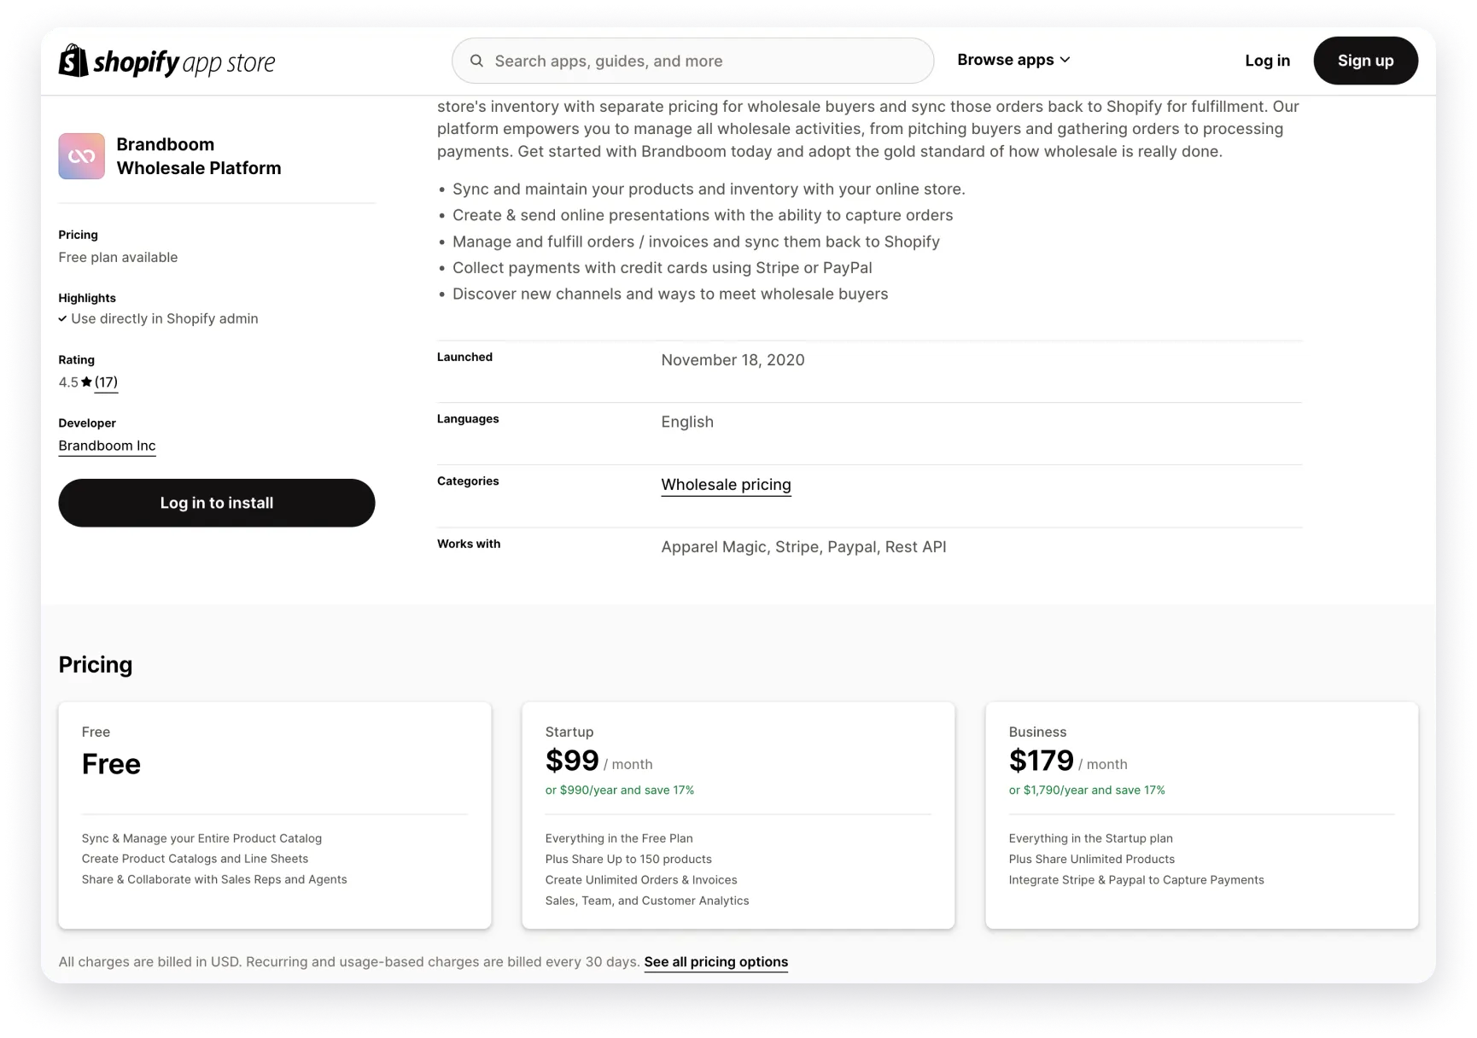Select the Free pricing plan card
The height and width of the screenshot is (1038, 1477).
[x=275, y=815]
